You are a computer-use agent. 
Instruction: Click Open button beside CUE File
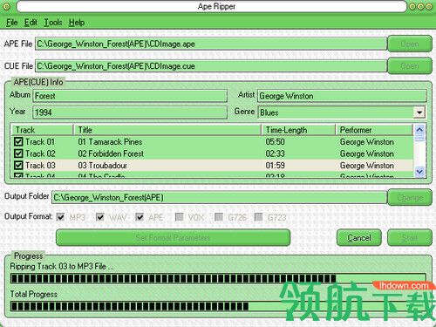[x=410, y=66]
